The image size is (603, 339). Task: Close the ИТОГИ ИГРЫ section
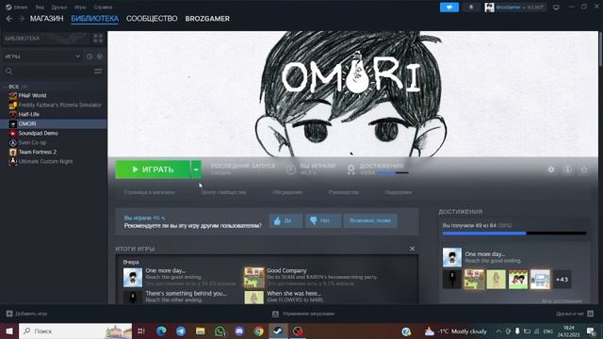(x=412, y=249)
